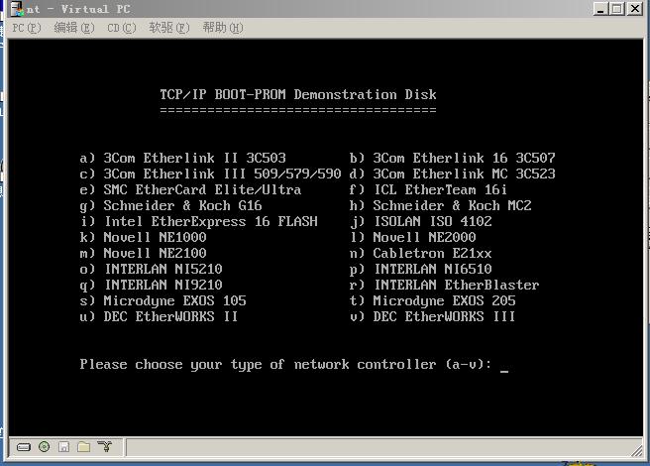Click the shared folder status icon
650x466 pixels.
[x=84, y=447]
